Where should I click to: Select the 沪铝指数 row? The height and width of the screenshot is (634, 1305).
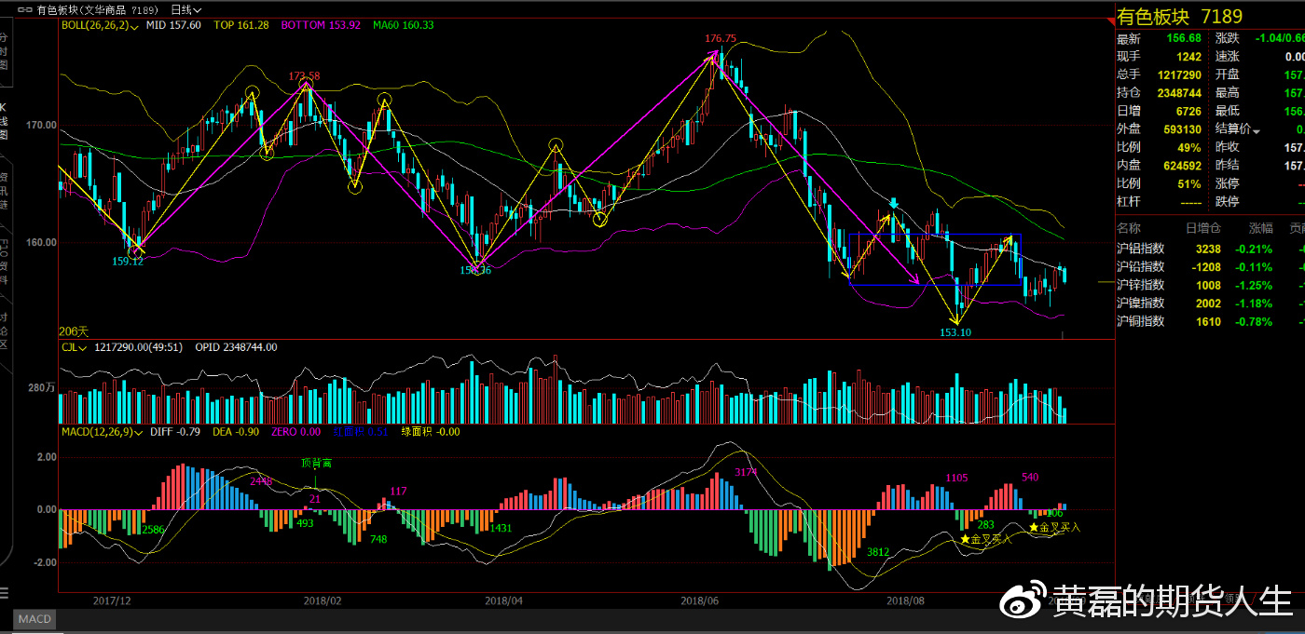(1141, 249)
